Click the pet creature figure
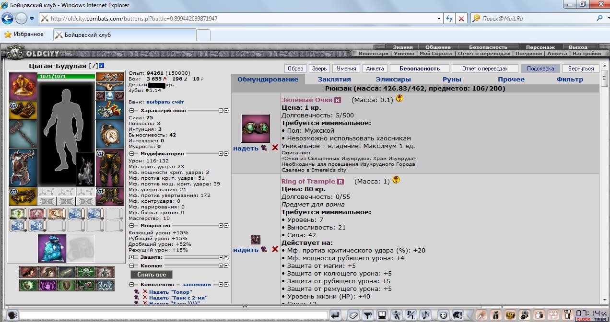The width and height of the screenshot is (610, 323). 85,169
